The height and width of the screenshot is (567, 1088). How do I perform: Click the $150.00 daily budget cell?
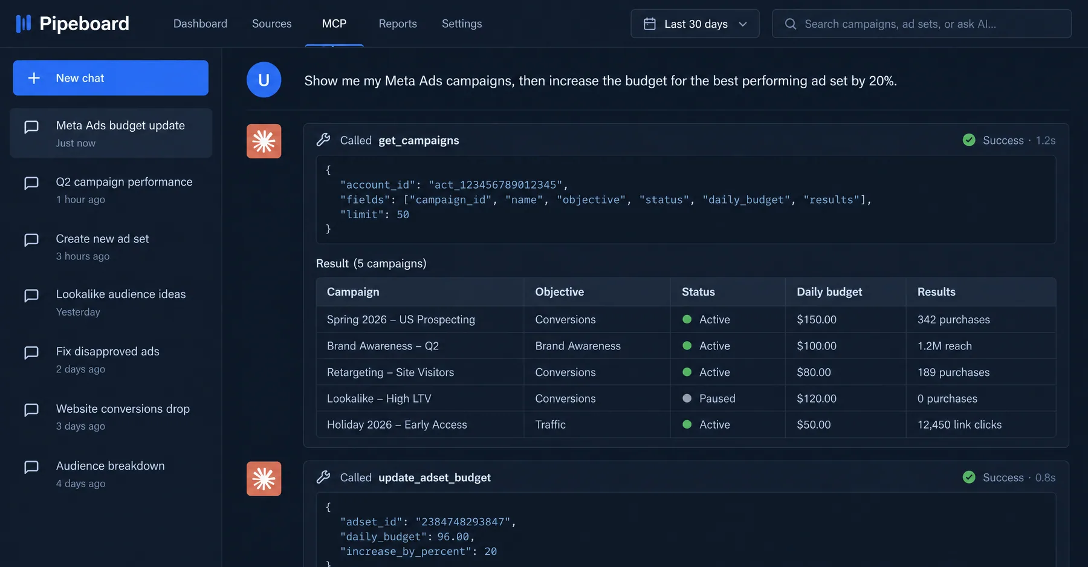(817, 320)
